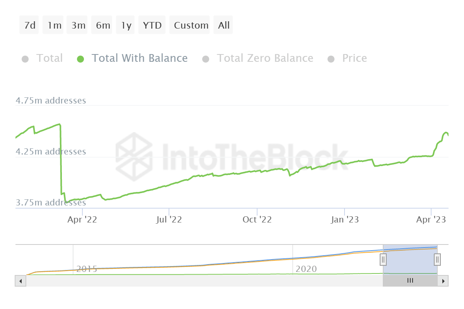Hide the Total With Balance series
464x309 pixels.
point(139,58)
